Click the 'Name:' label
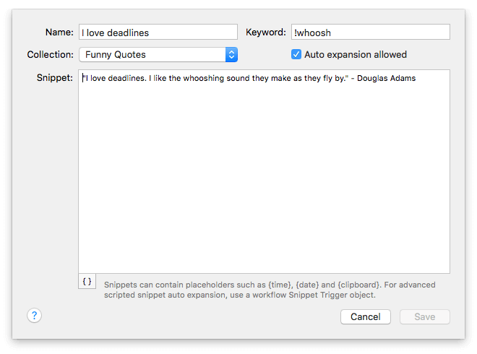 tap(59, 32)
